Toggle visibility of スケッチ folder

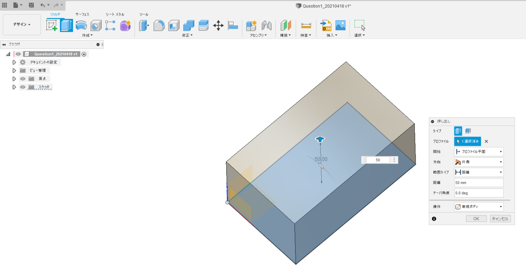click(x=22, y=87)
